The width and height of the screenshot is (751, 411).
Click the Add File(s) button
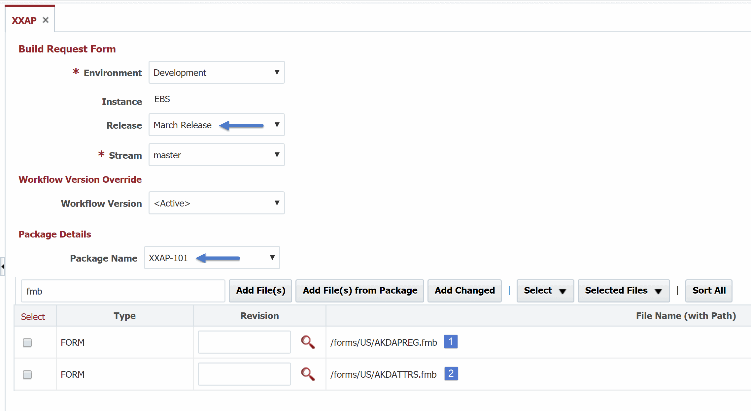(x=260, y=291)
